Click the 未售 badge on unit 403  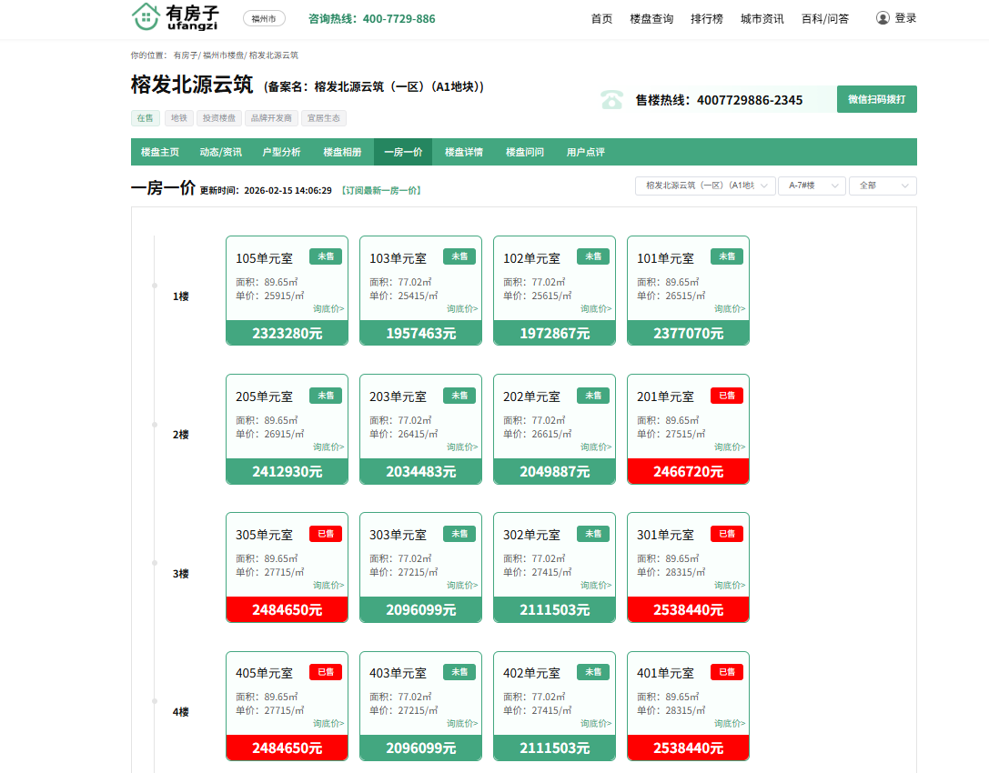(x=459, y=672)
